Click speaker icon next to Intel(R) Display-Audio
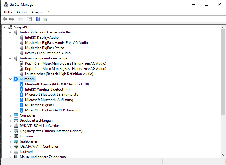 click(x=21, y=37)
